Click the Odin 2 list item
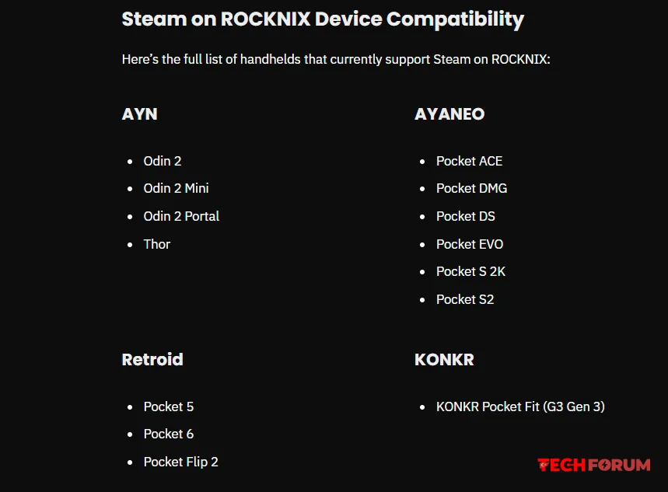 (x=163, y=161)
